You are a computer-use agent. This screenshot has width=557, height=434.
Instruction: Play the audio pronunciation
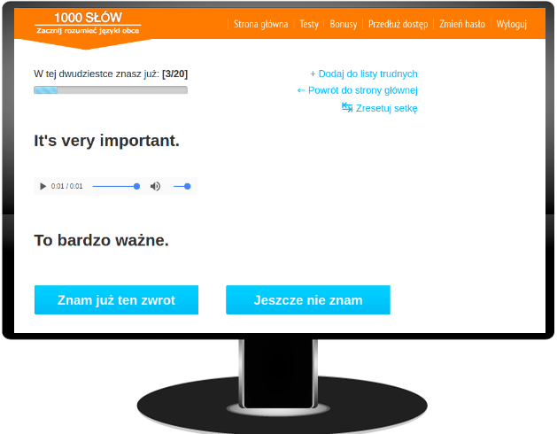[x=43, y=186]
